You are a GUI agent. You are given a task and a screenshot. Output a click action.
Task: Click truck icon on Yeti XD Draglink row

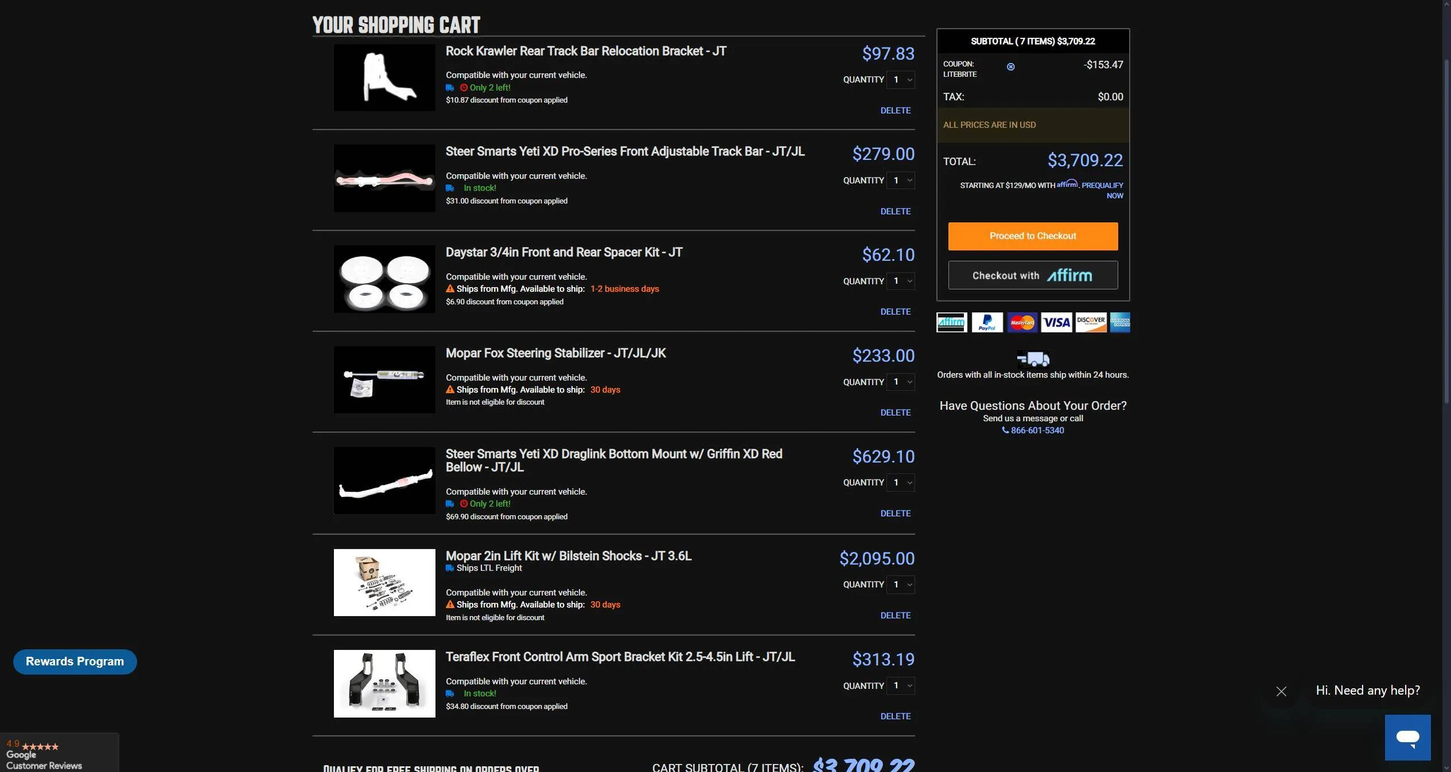pyautogui.click(x=450, y=504)
